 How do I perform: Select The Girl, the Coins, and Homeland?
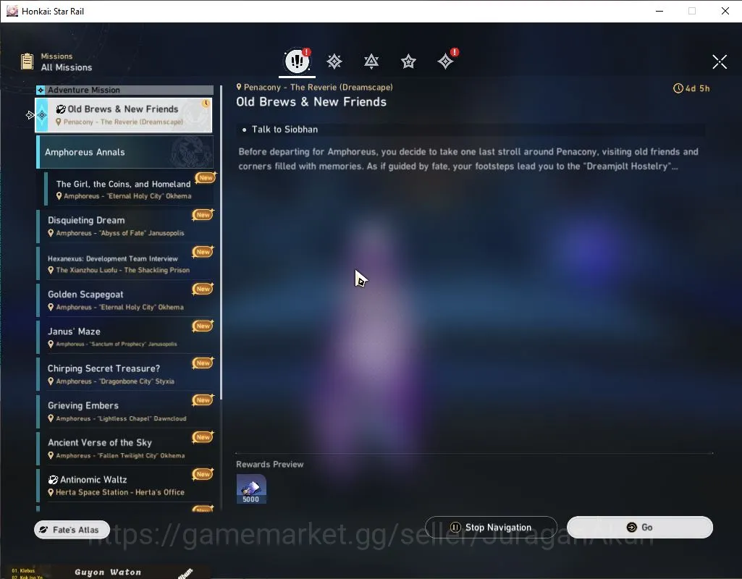tap(129, 189)
